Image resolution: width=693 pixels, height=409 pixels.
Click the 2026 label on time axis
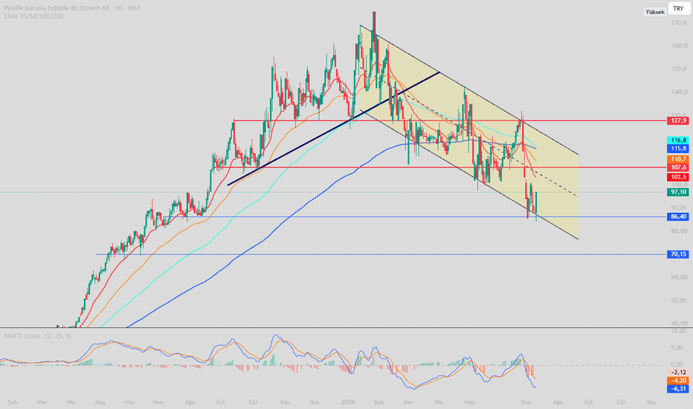(x=348, y=402)
